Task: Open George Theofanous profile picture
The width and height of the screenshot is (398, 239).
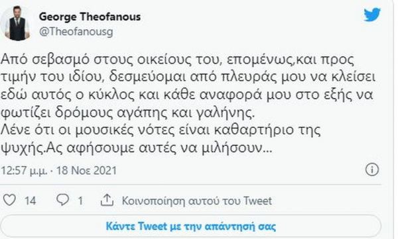Action: click(x=17, y=23)
